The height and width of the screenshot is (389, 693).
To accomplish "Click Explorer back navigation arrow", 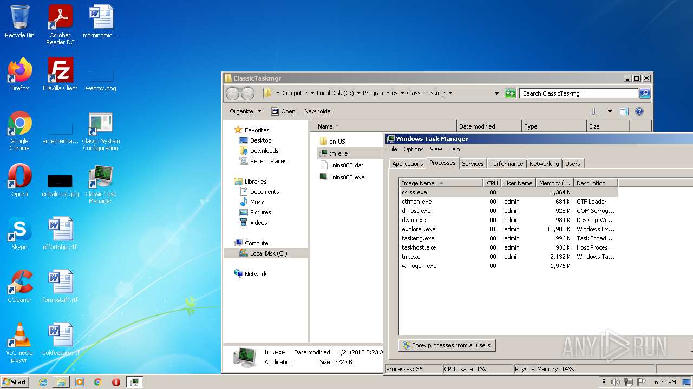I will (233, 93).
